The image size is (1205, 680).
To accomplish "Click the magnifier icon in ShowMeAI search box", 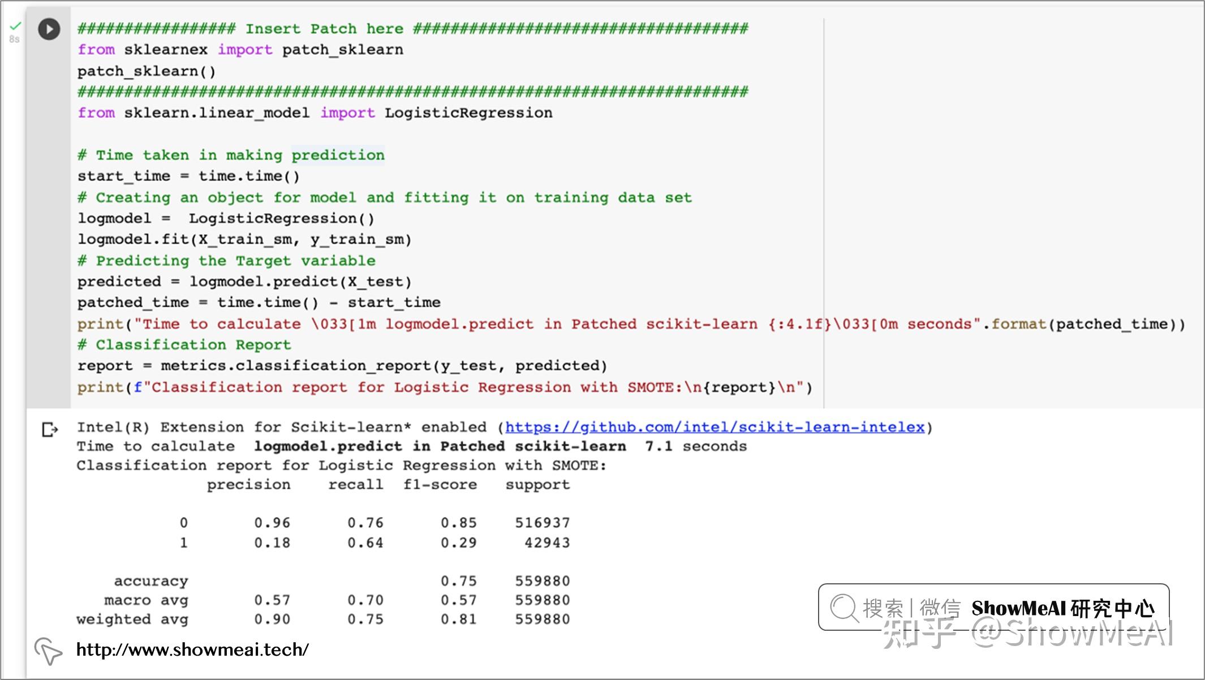I will pyautogui.click(x=844, y=608).
